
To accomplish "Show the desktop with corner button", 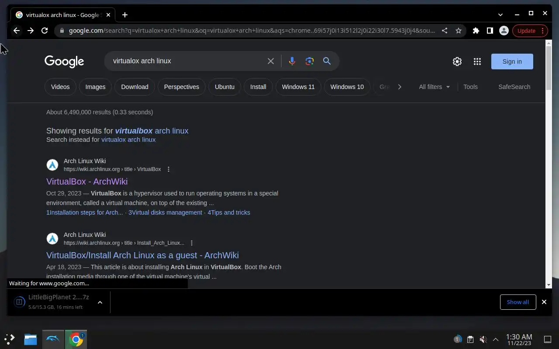I will click(547, 339).
